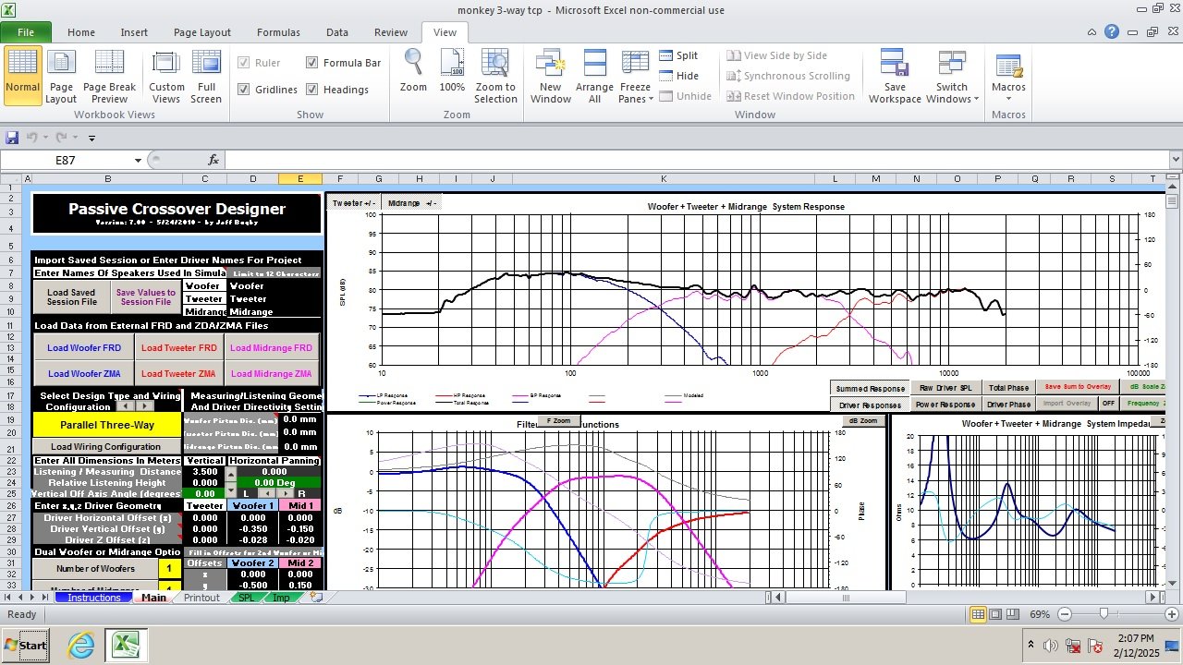Expand the Freeze Panes dropdown
1183x665 pixels.
(x=636, y=76)
